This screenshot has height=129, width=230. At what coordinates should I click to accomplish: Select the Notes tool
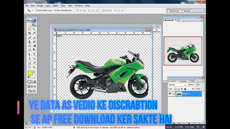click(29, 63)
